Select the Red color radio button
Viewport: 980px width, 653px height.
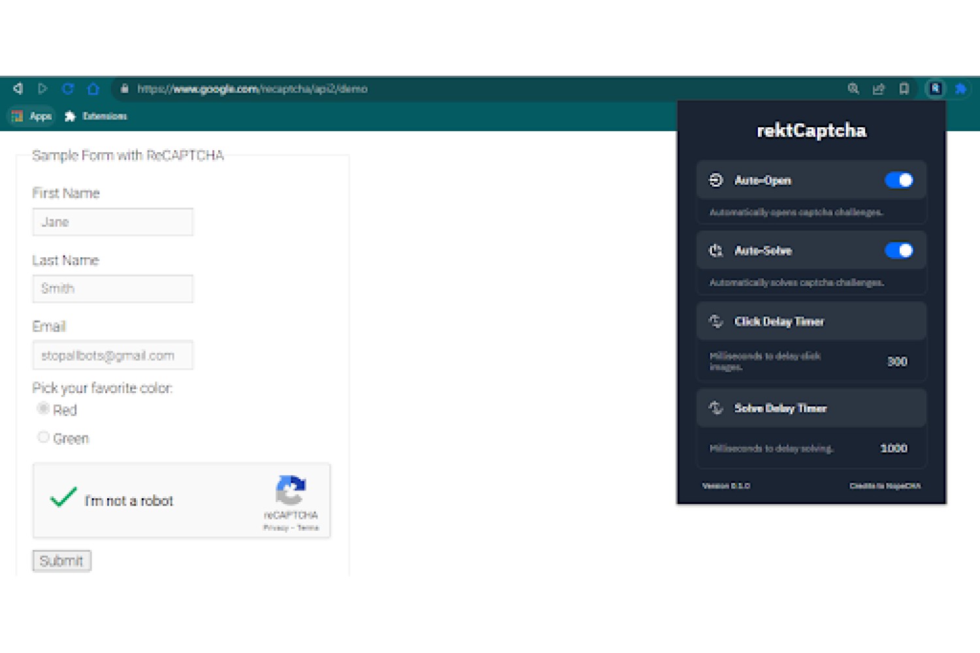(43, 409)
